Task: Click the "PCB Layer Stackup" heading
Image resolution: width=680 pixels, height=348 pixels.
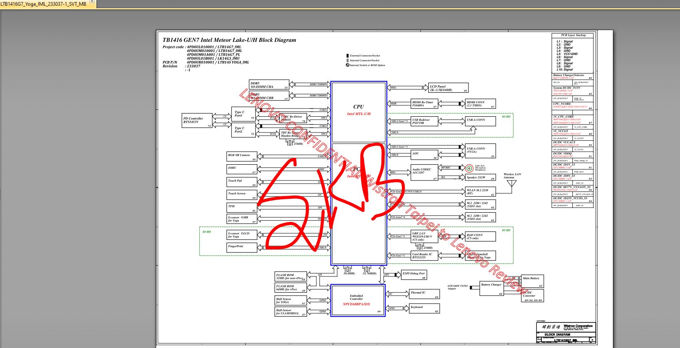Action: [x=573, y=35]
